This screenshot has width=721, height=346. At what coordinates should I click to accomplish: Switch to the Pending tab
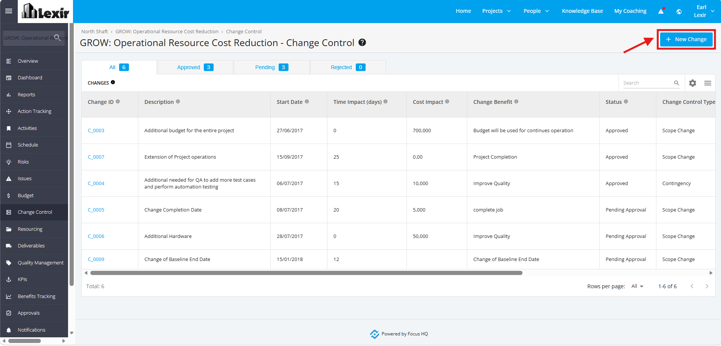272,67
